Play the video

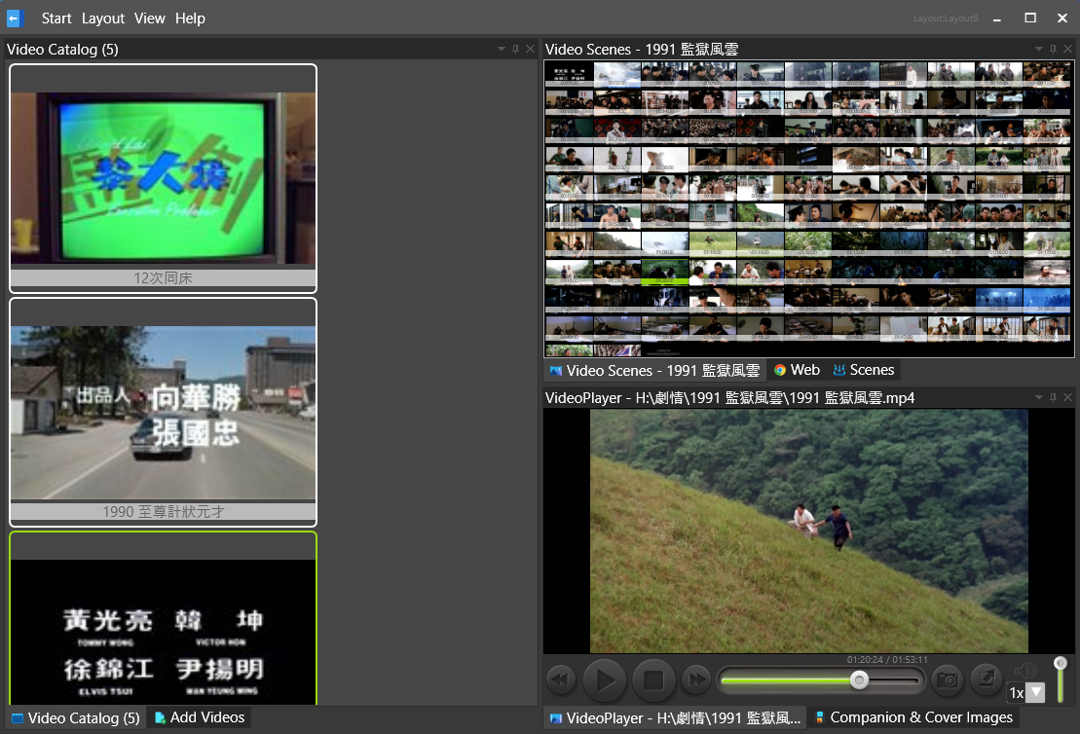click(604, 680)
